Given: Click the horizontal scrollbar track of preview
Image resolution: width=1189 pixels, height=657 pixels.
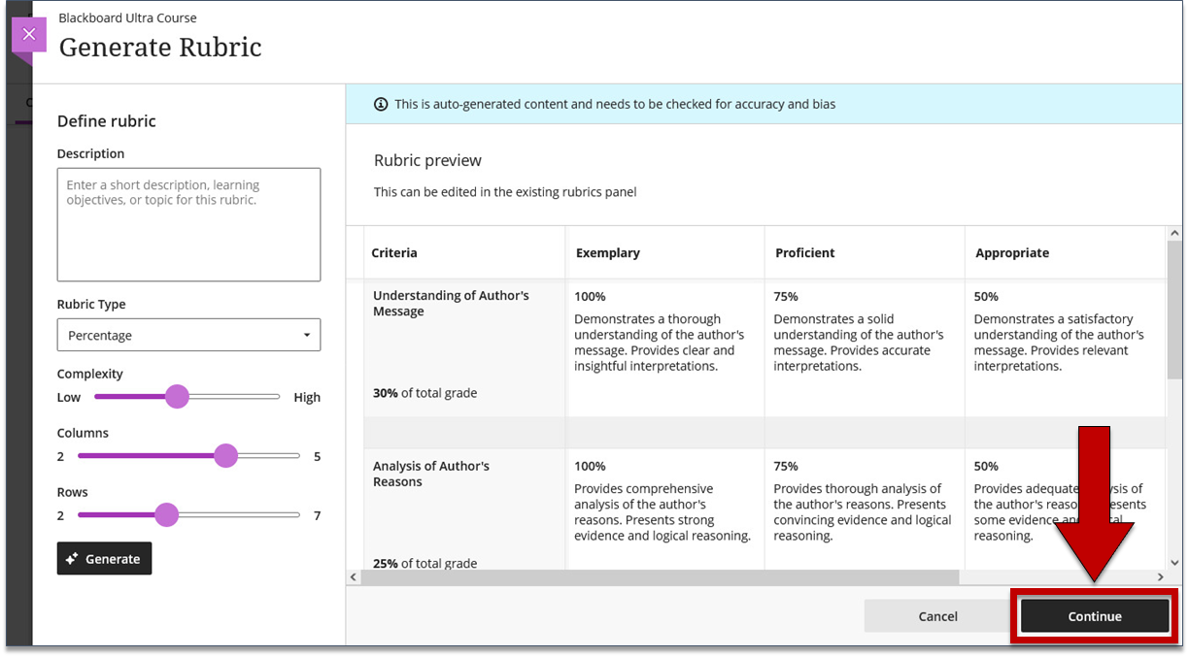Looking at the screenshot, I should tap(1059, 577).
